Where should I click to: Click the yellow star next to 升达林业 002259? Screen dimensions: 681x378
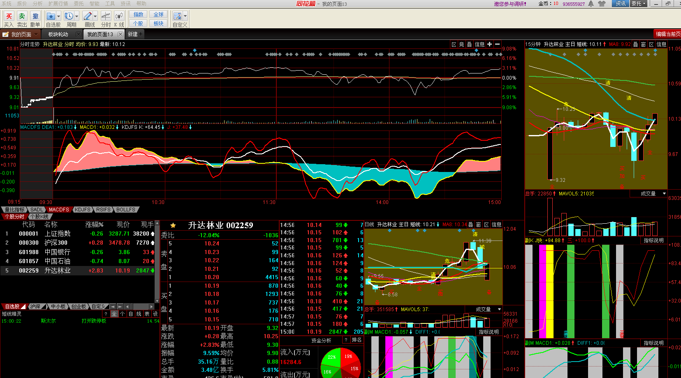point(173,225)
